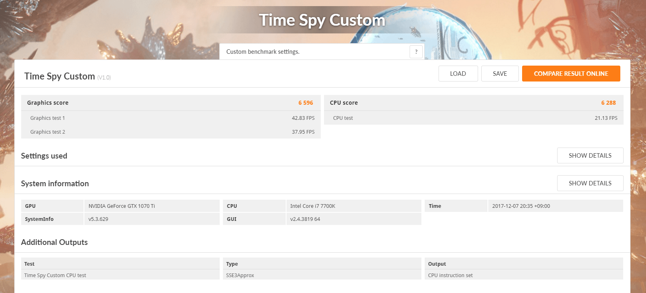Select the Graphics score value 6 596

coord(305,103)
